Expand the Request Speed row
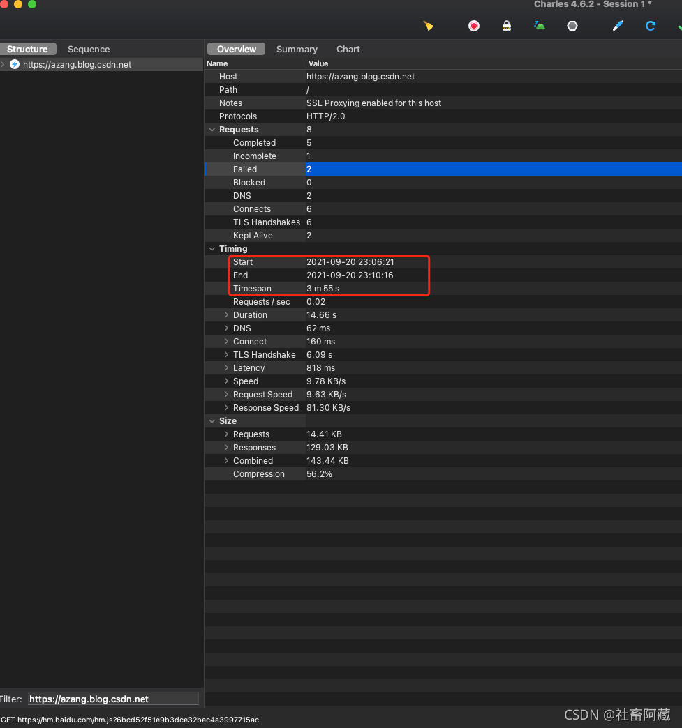The width and height of the screenshot is (682, 728). [226, 394]
